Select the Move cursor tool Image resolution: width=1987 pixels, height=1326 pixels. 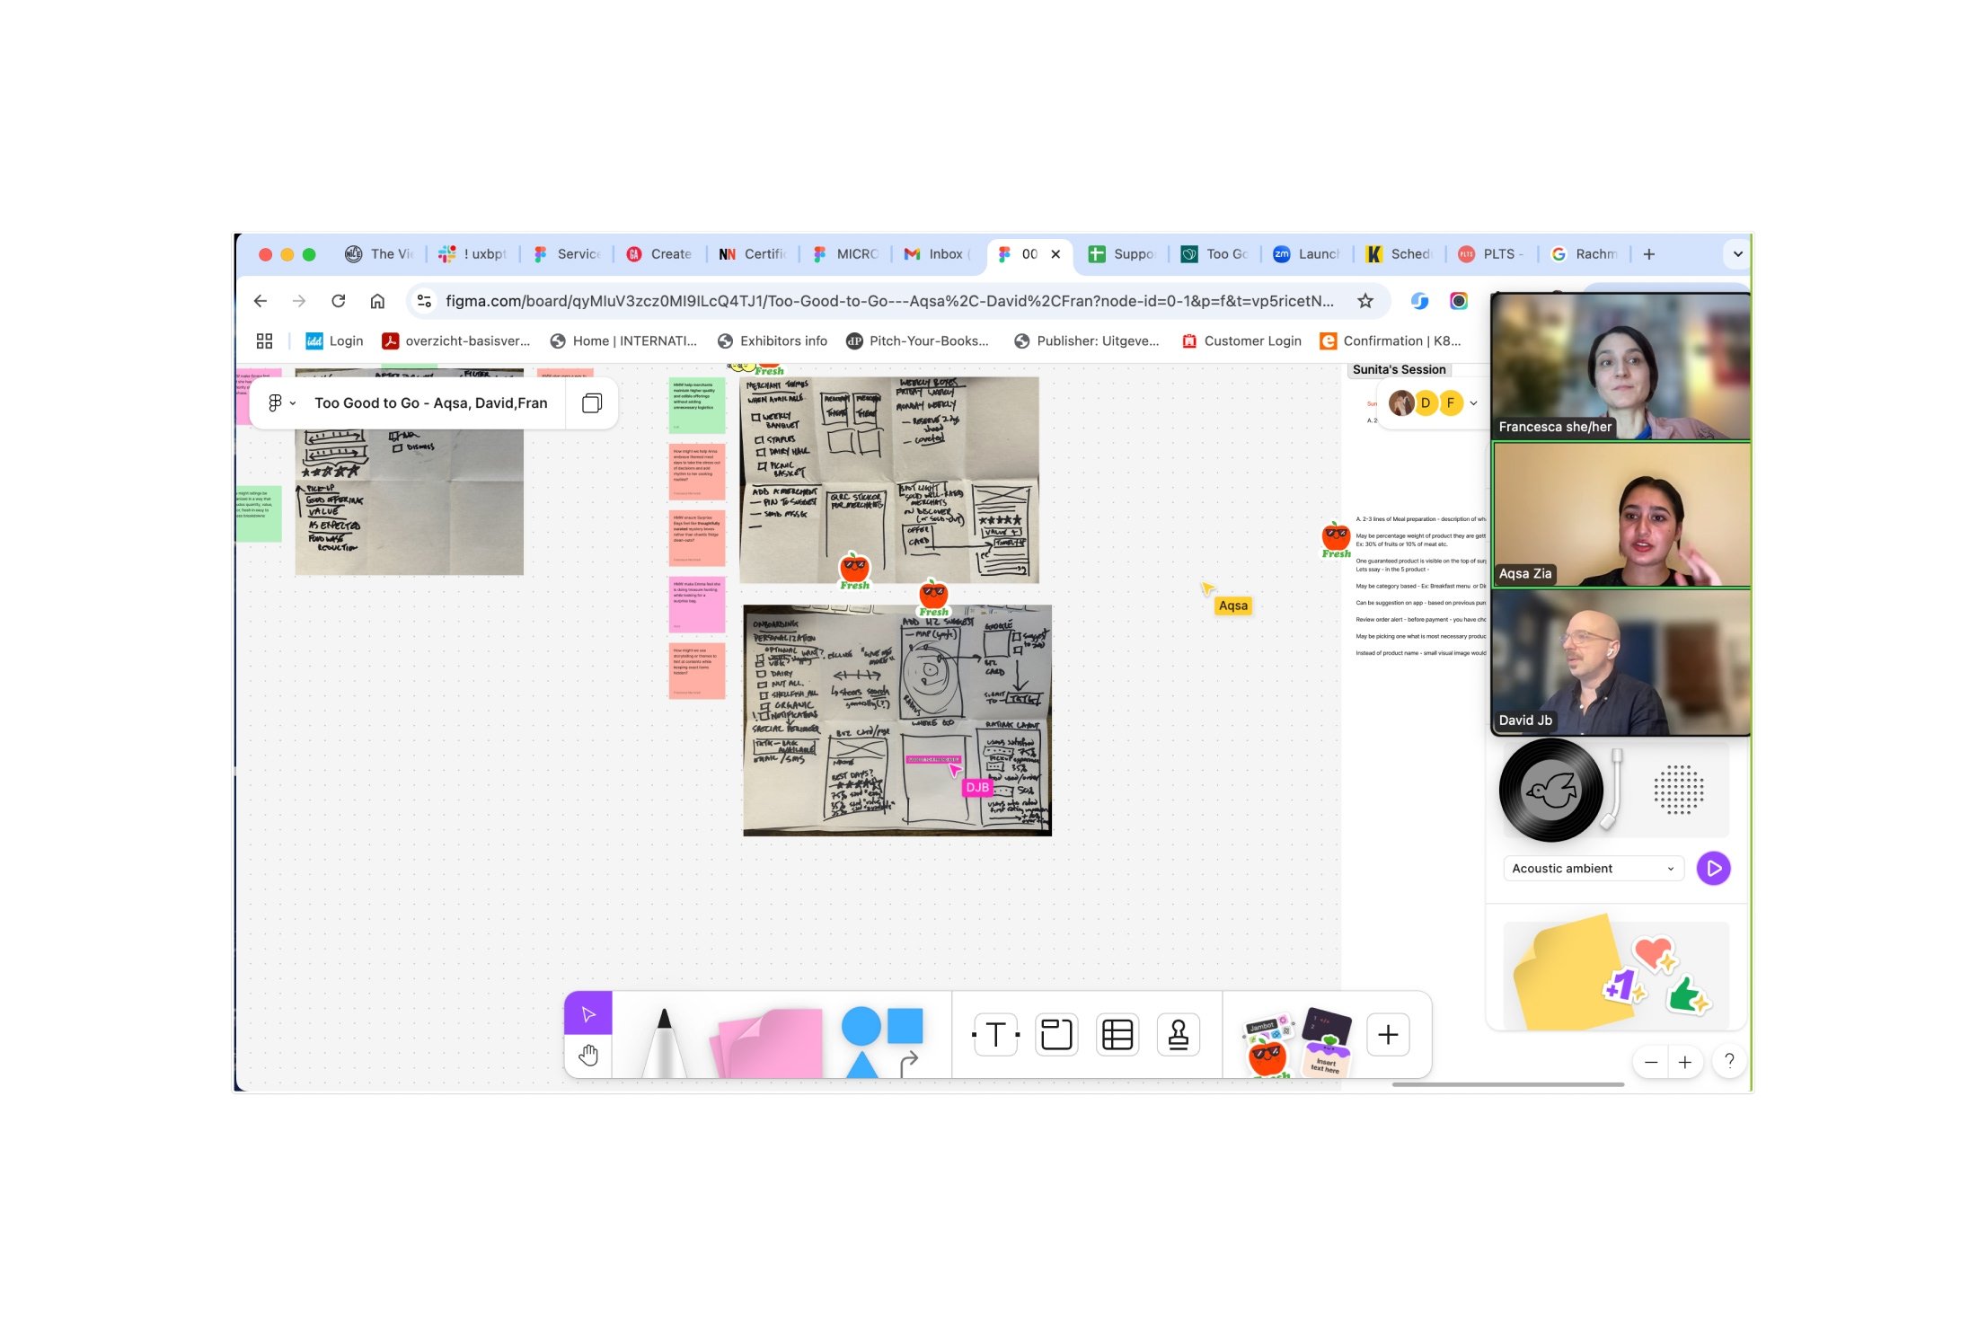point(588,1014)
